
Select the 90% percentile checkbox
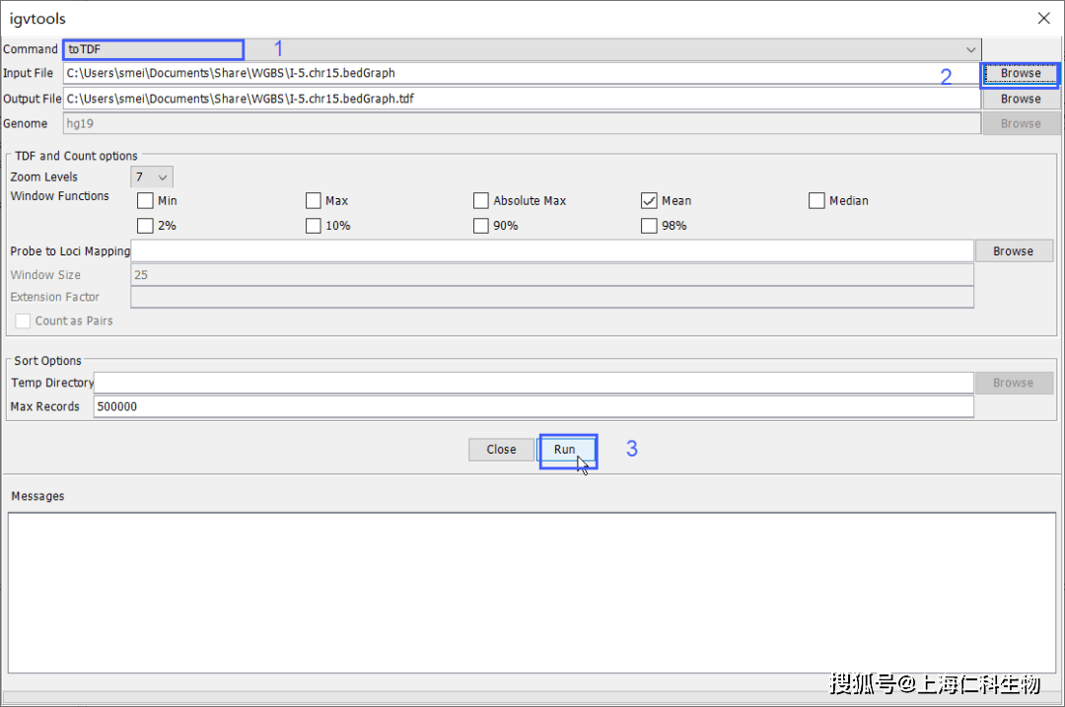point(481,226)
